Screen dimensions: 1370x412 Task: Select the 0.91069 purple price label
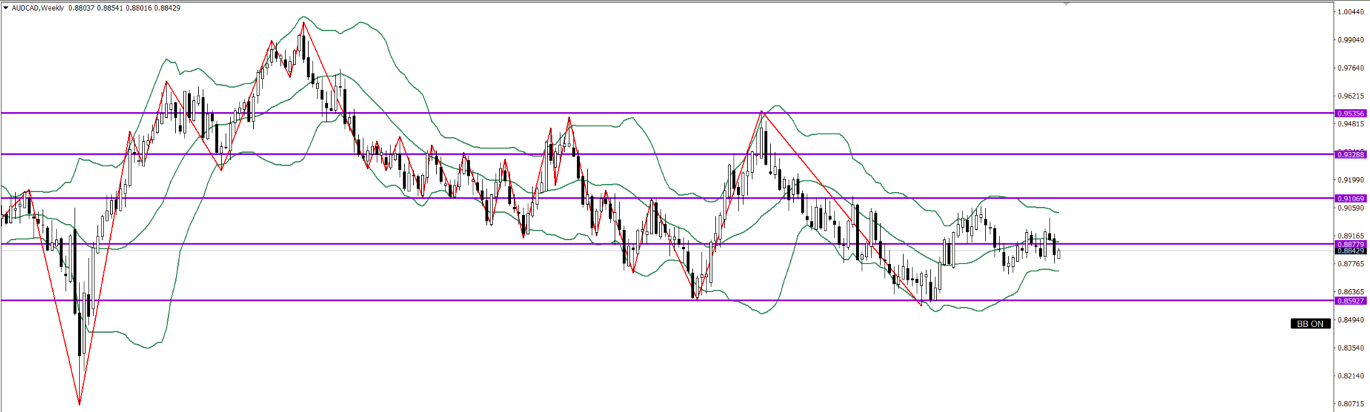click(x=1351, y=199)
